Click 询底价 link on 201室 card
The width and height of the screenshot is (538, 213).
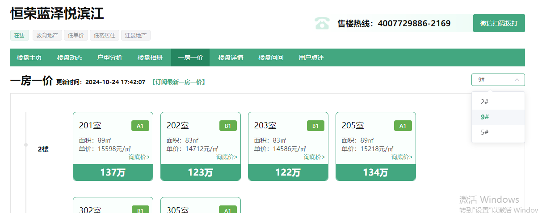(139, 157)
